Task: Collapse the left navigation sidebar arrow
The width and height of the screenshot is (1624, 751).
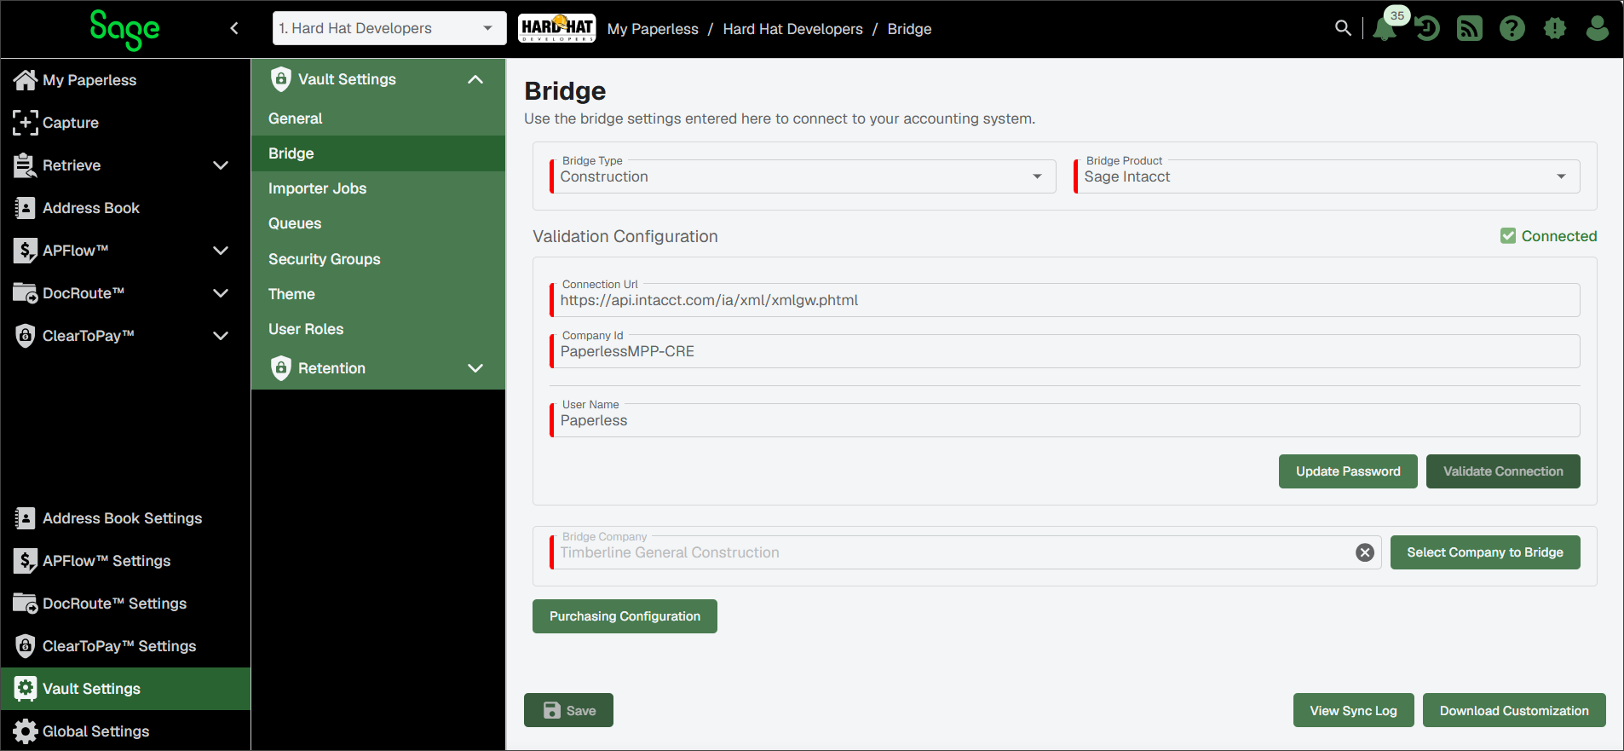Action: coord(234,28)
